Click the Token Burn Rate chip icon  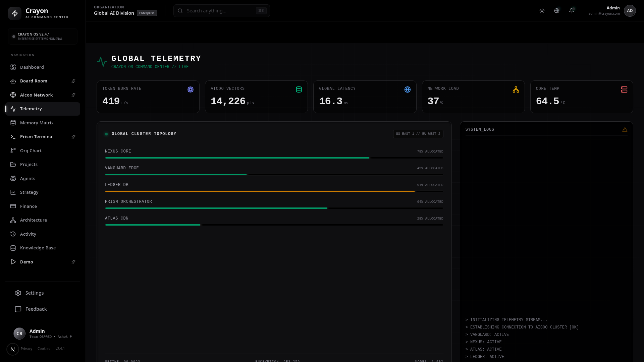190,89
